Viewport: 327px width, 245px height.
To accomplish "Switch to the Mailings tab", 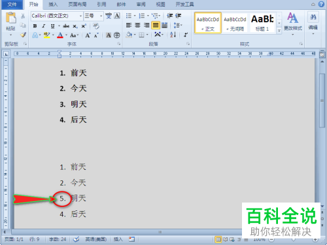I will click(121, 5).
